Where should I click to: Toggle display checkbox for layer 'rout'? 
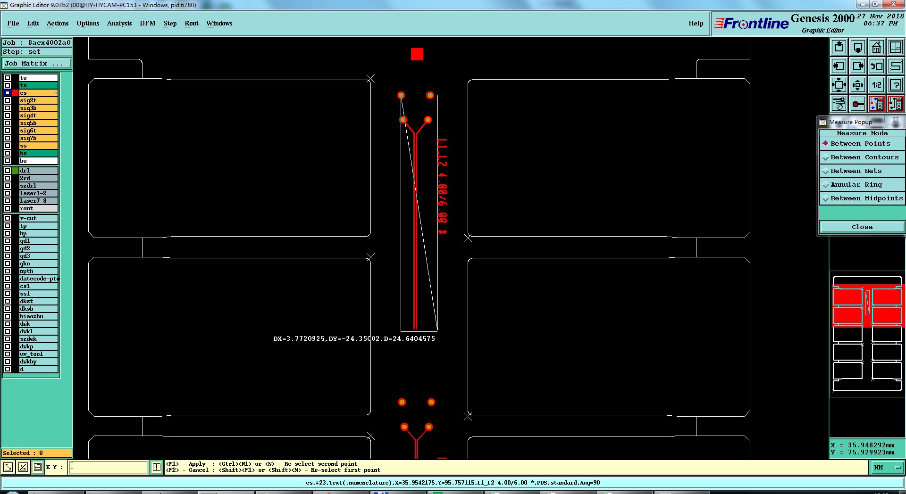click(x=8, y=208)
